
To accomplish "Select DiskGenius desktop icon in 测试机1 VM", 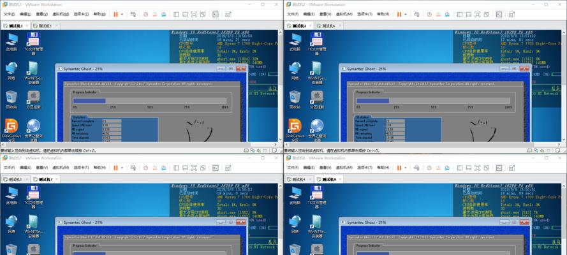I will [11, 131].
